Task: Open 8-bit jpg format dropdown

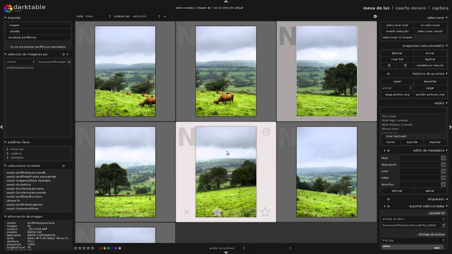Action: coord(414,240)
